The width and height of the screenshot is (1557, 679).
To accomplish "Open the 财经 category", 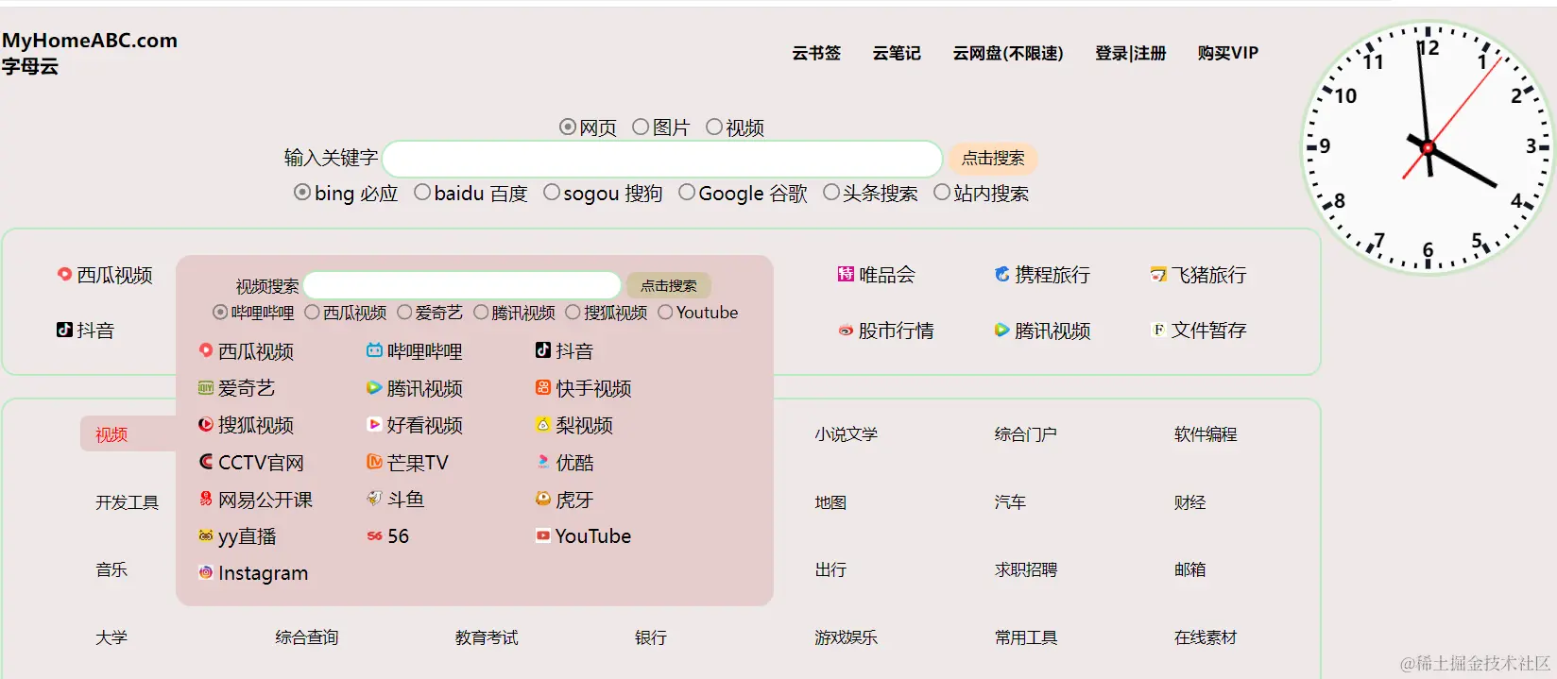I will pyautogui.click(x=1189, y=502).
